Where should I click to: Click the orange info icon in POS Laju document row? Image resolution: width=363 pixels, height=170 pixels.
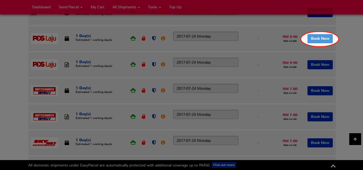pyautogui.click(x=163, y=64)
